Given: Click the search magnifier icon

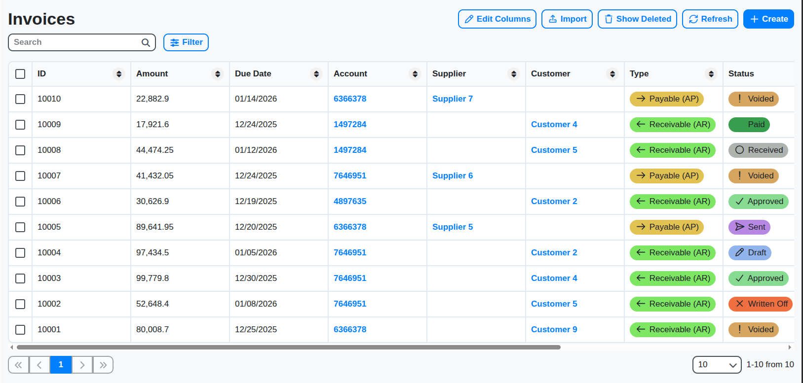Looking at the screenshot, I should [146, 42].
